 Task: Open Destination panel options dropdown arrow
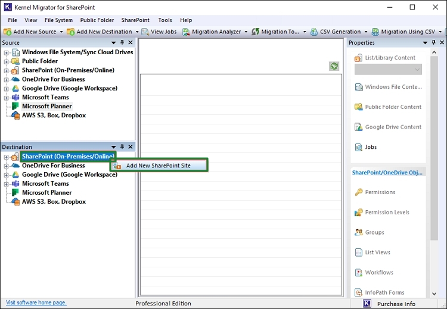click(113, 147)
